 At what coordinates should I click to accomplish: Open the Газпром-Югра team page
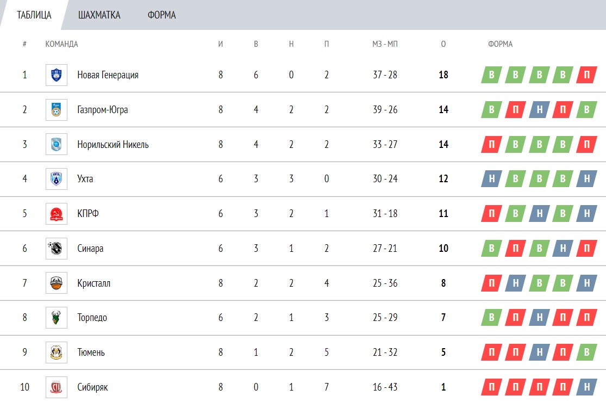103,110
